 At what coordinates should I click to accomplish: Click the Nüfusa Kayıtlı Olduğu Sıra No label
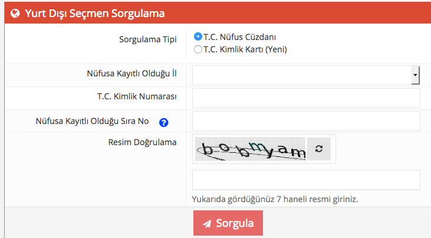pos(92,121)
